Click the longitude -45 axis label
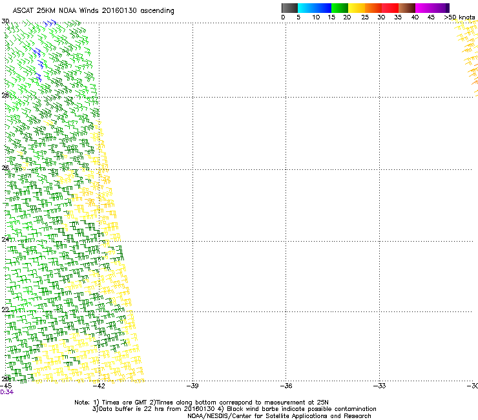This screenshot has height=420, width=478. click(x=6, y=386)
